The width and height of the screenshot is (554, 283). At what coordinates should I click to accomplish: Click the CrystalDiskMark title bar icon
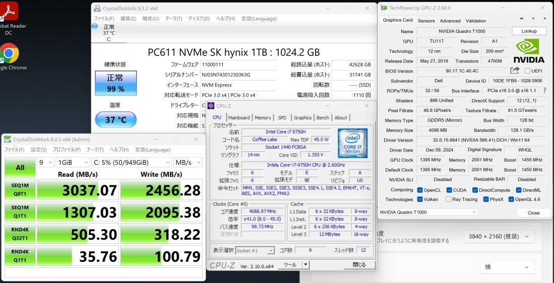click(8, 139)
